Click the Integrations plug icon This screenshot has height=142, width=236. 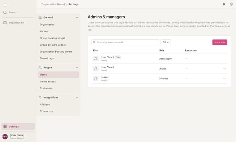40,97
